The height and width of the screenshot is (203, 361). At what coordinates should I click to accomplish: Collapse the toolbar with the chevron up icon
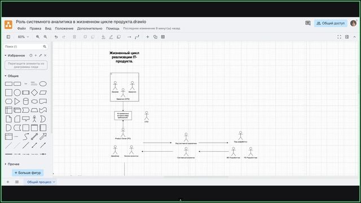355,37
